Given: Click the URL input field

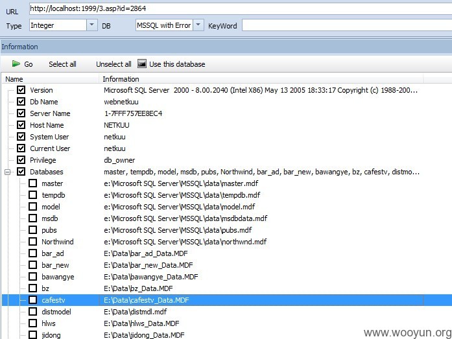Looking at the screenshot, I should tap(241, 8).
